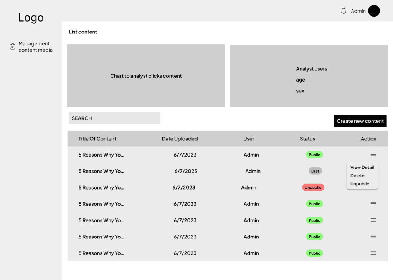Click into the SEARCH field
Viewport: 393px width, 280px height.
114,118
